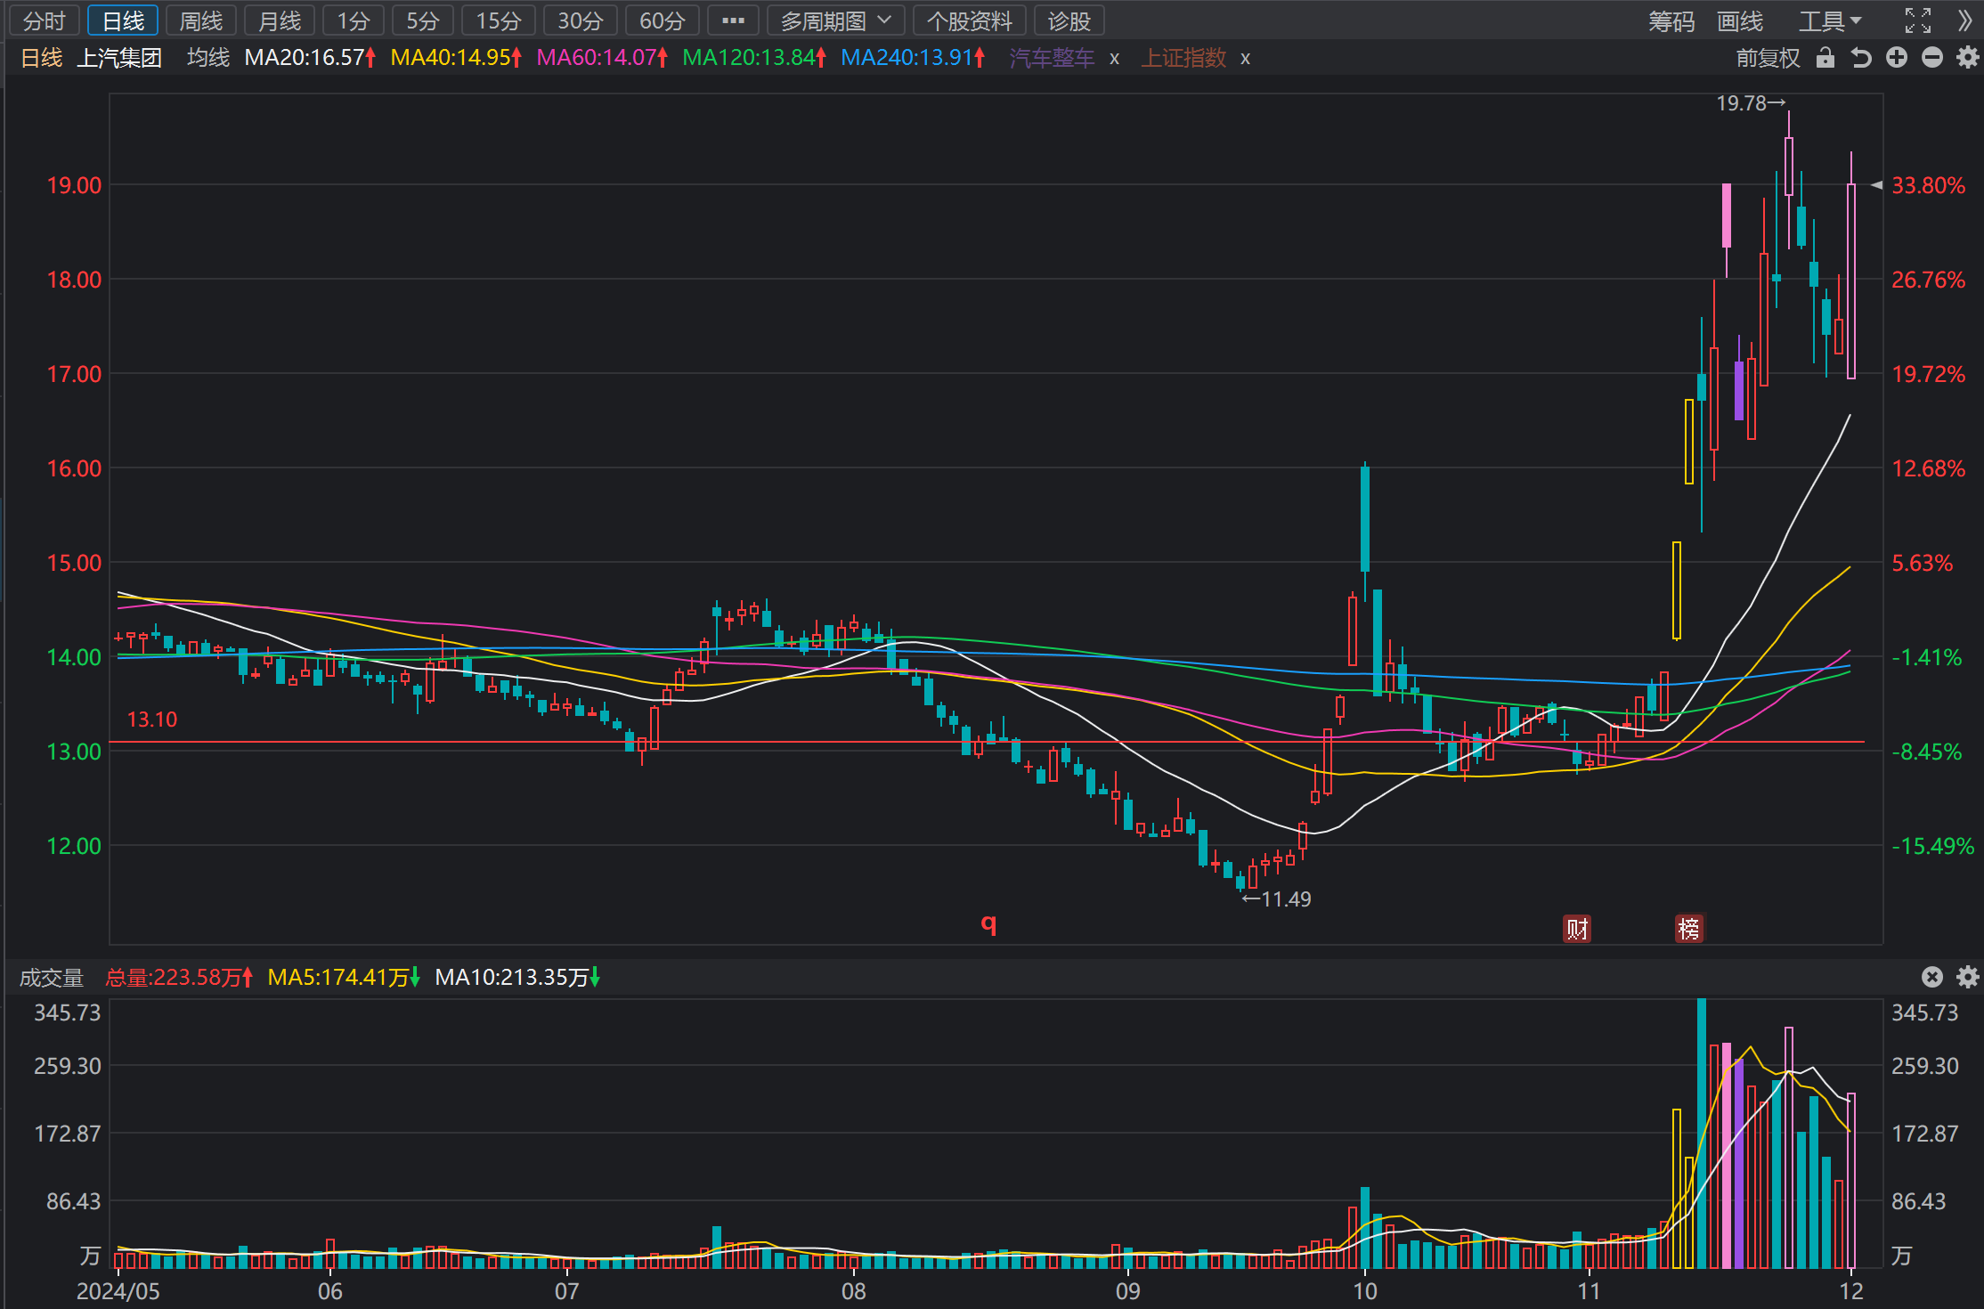Click the 成交量 indicator label
Viewport: 1984px width, 1309px height.
pos(52,978)
